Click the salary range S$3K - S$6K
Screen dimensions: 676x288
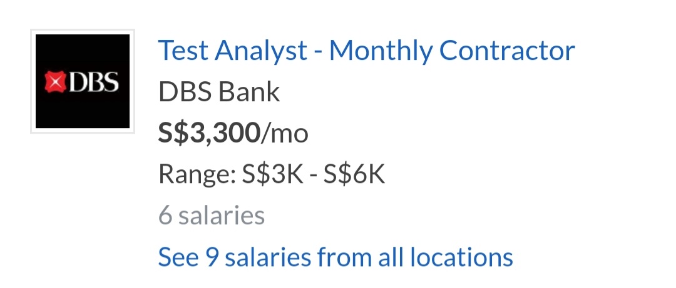(x=314, y=174)
